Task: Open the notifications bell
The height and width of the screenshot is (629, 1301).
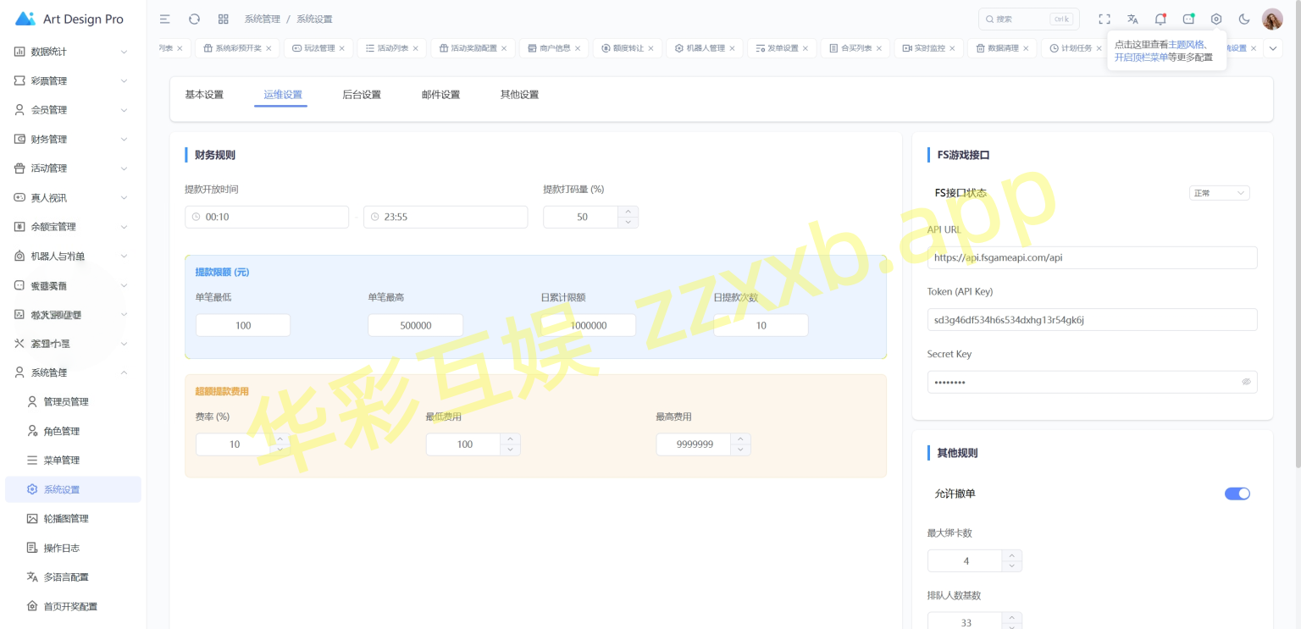Action: coord(1160,19)
